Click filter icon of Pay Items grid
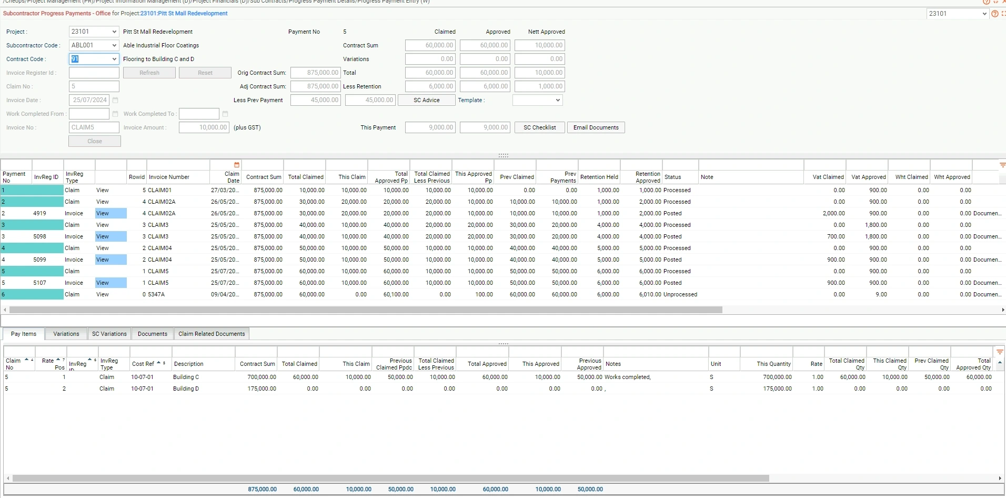This screenshot has height=498, width=1006. click(x=1000, y=352)
